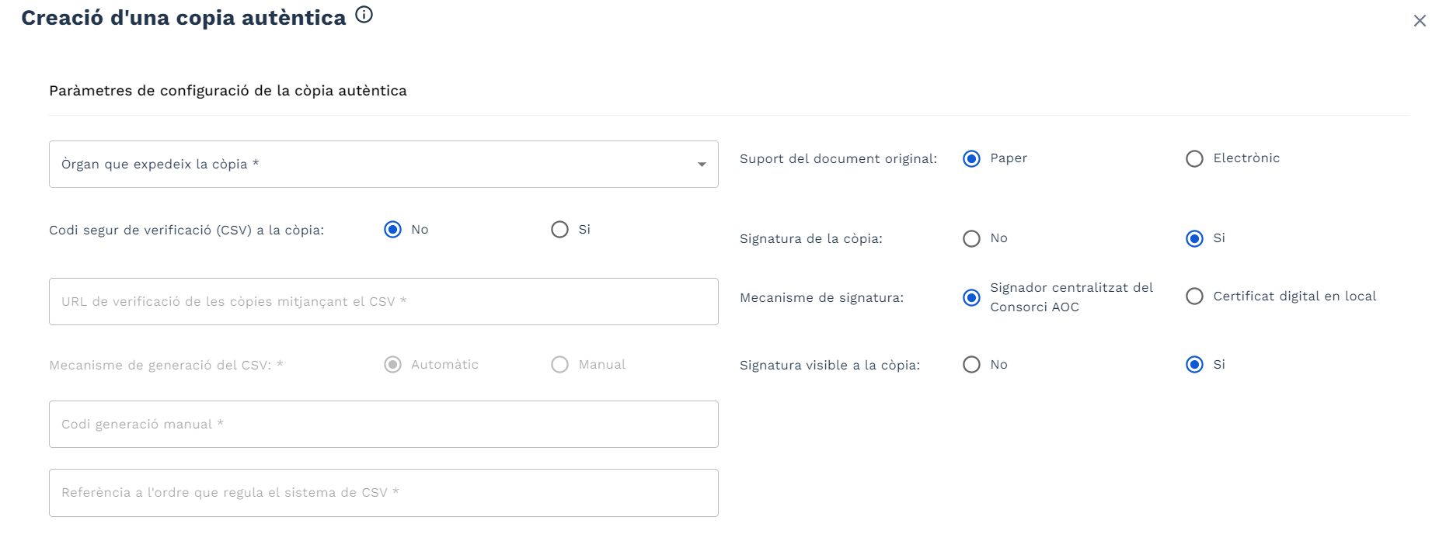This screenshot has height=548, width=1453.
Task: Select Paper as original document support
Action: pos(971,159)
